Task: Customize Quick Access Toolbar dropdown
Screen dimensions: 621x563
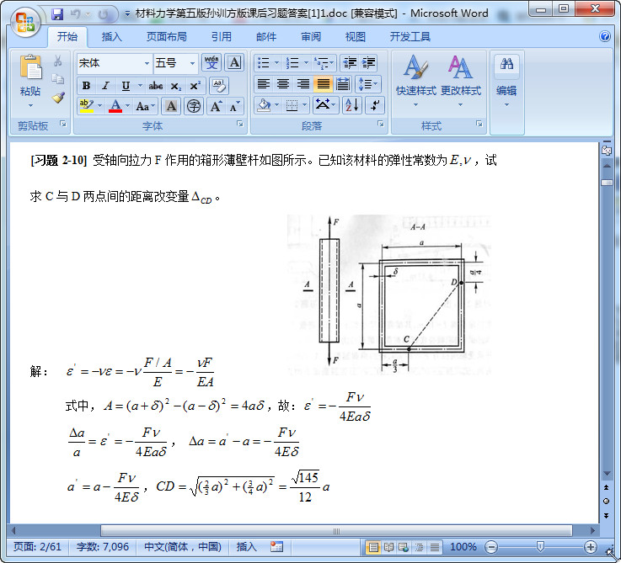Action: pyautogui.click(x=127, y=13)
